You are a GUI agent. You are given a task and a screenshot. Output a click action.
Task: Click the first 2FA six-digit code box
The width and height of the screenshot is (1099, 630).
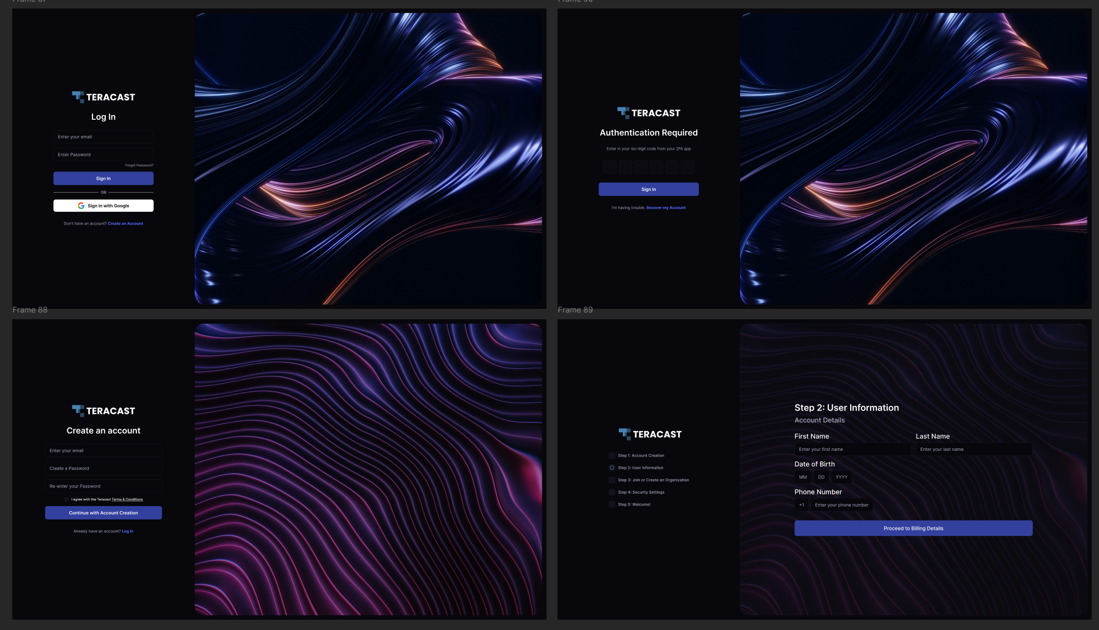610,166
